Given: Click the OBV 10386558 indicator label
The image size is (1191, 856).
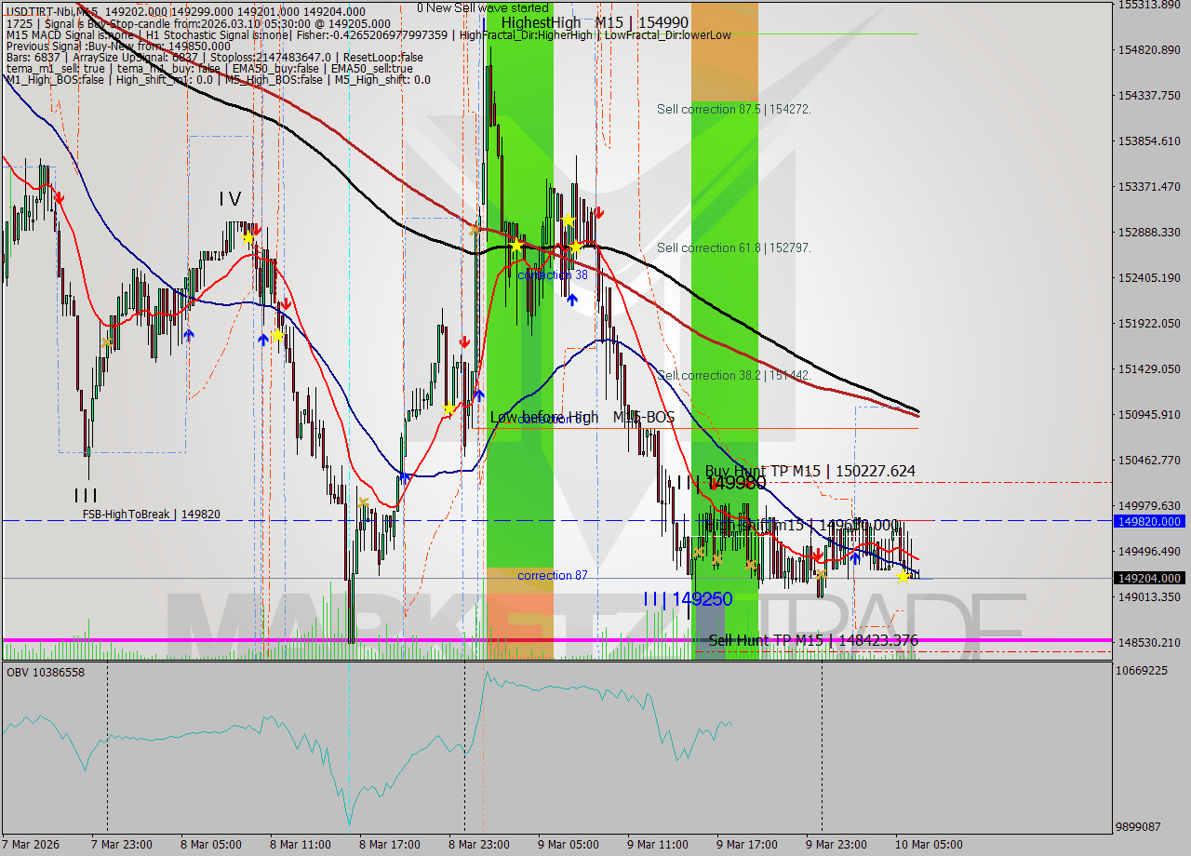Looking at the screenshot, I should [x=45, y=672].
